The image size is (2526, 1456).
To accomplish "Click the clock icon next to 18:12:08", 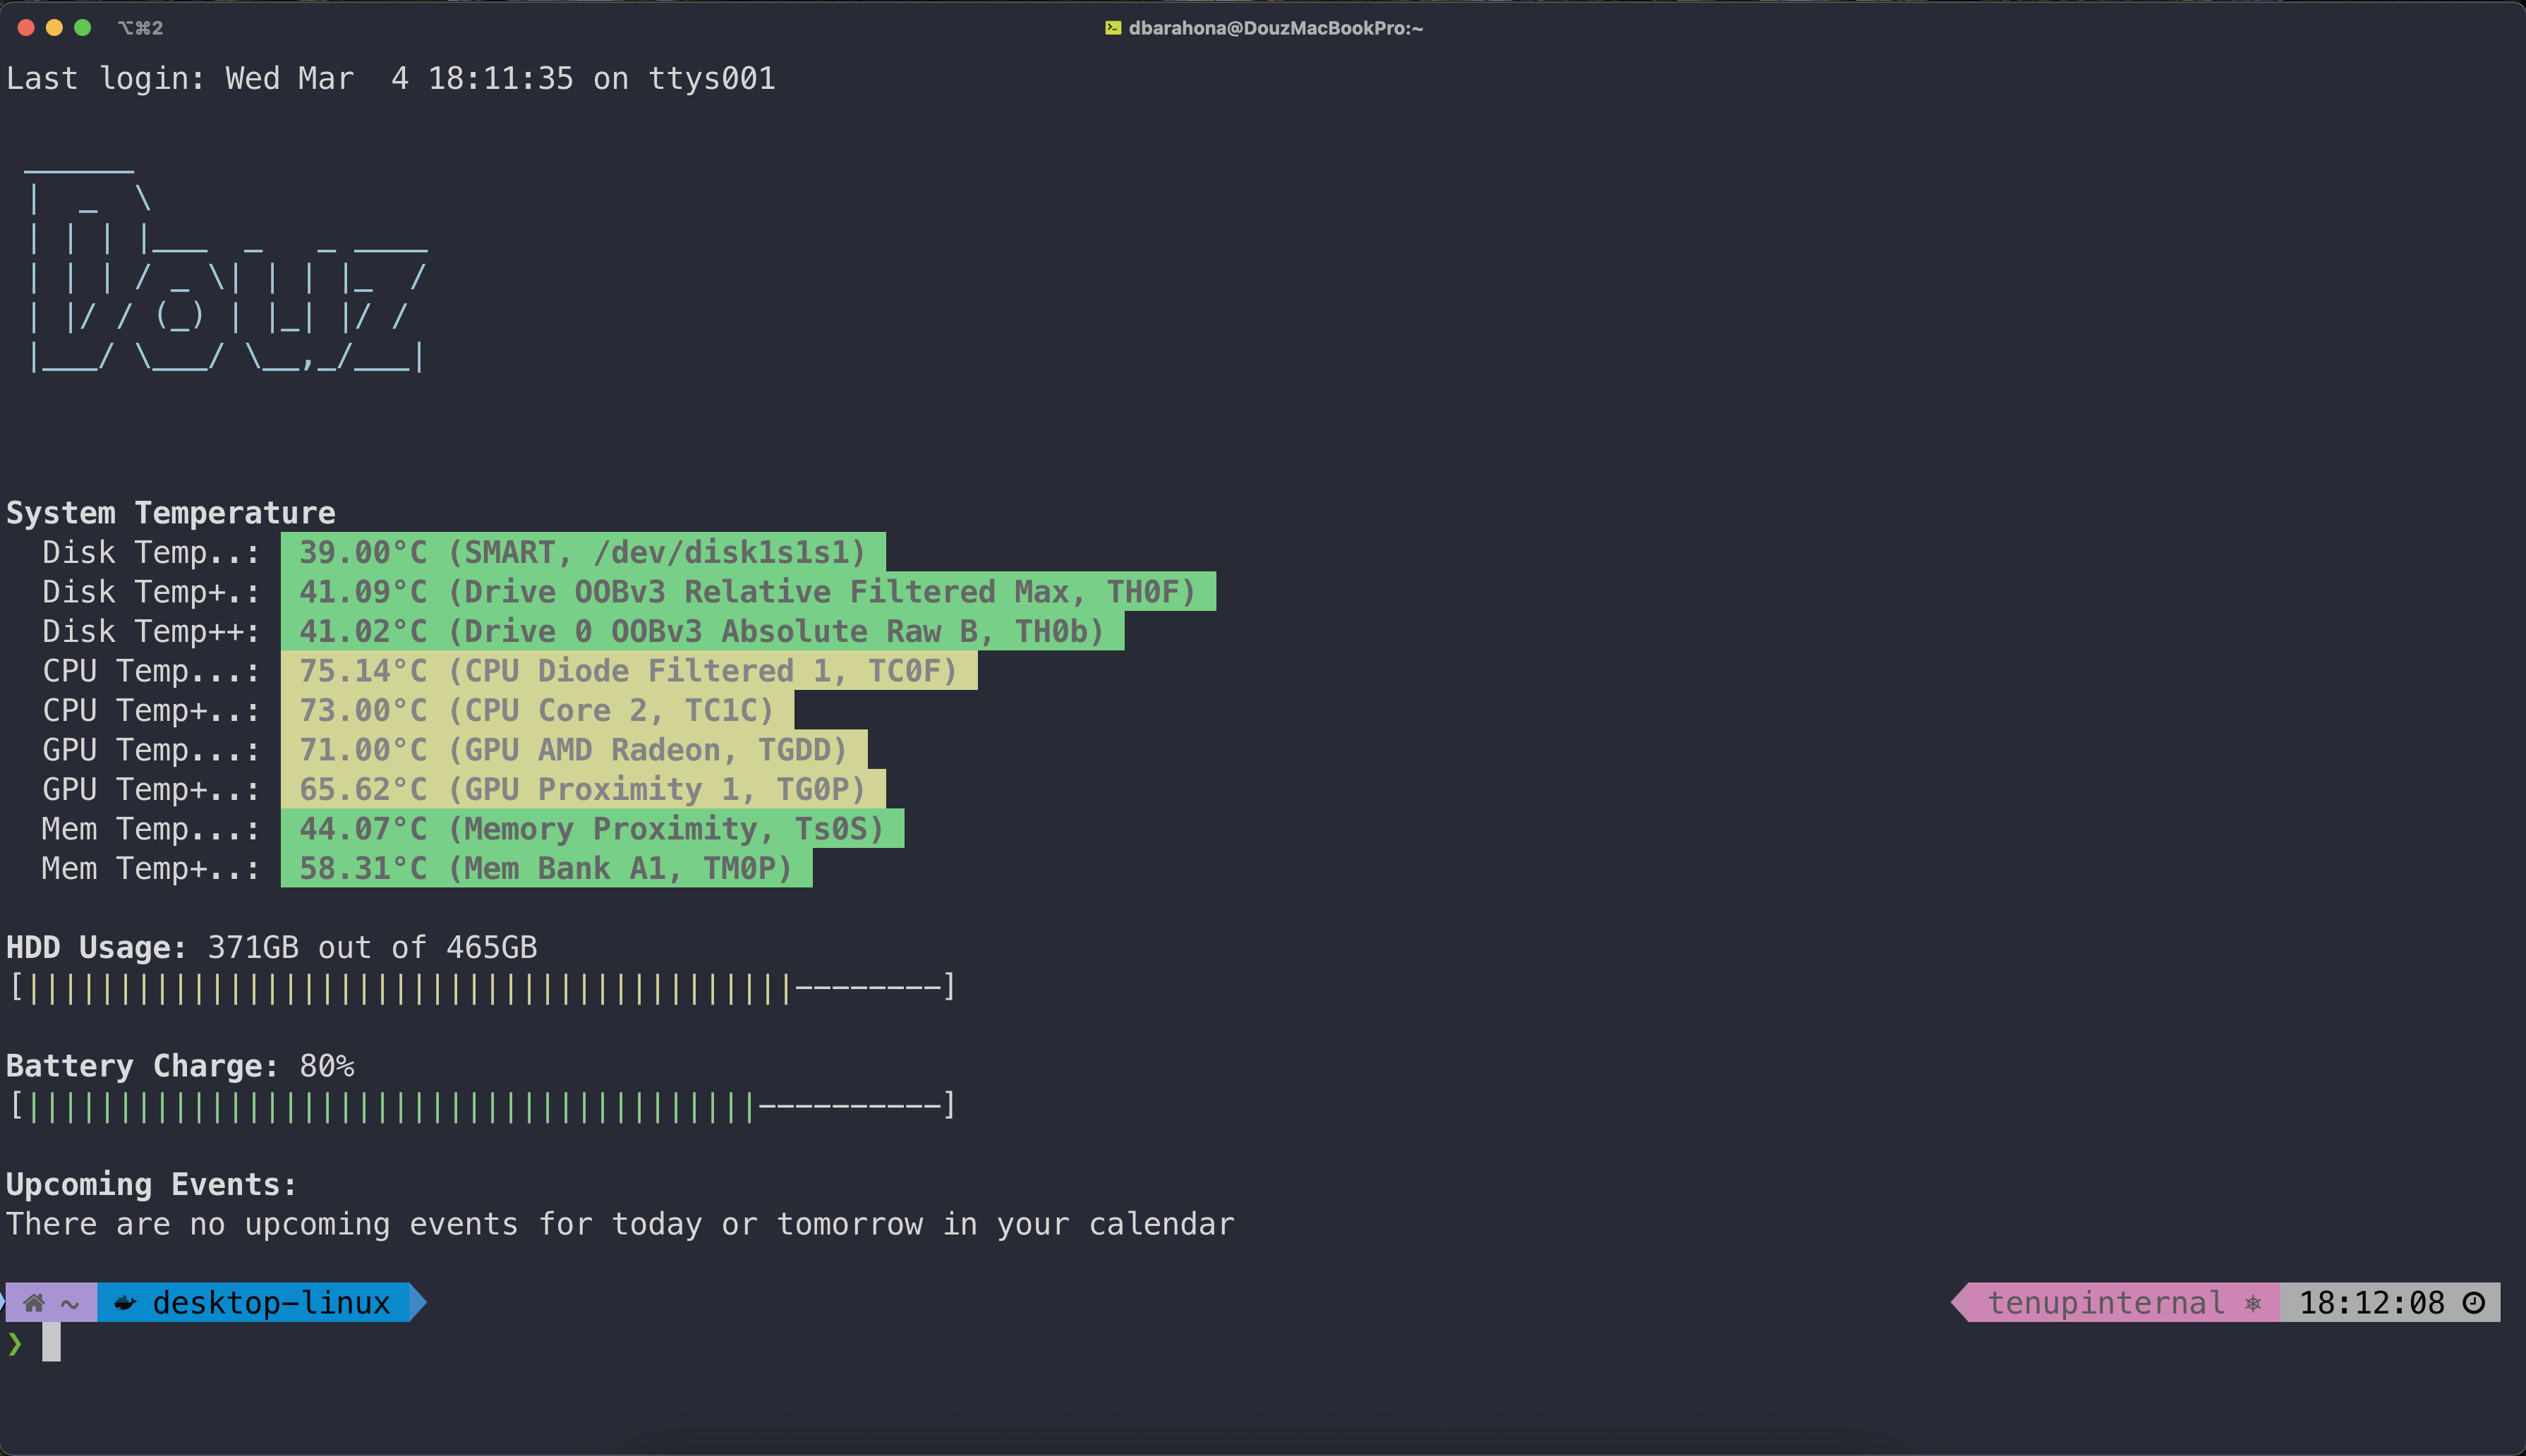I will (x=2475, y=1302).
